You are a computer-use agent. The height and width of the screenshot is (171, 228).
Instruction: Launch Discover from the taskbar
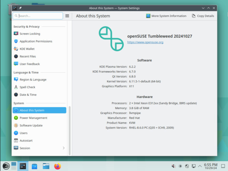point(34,166)
